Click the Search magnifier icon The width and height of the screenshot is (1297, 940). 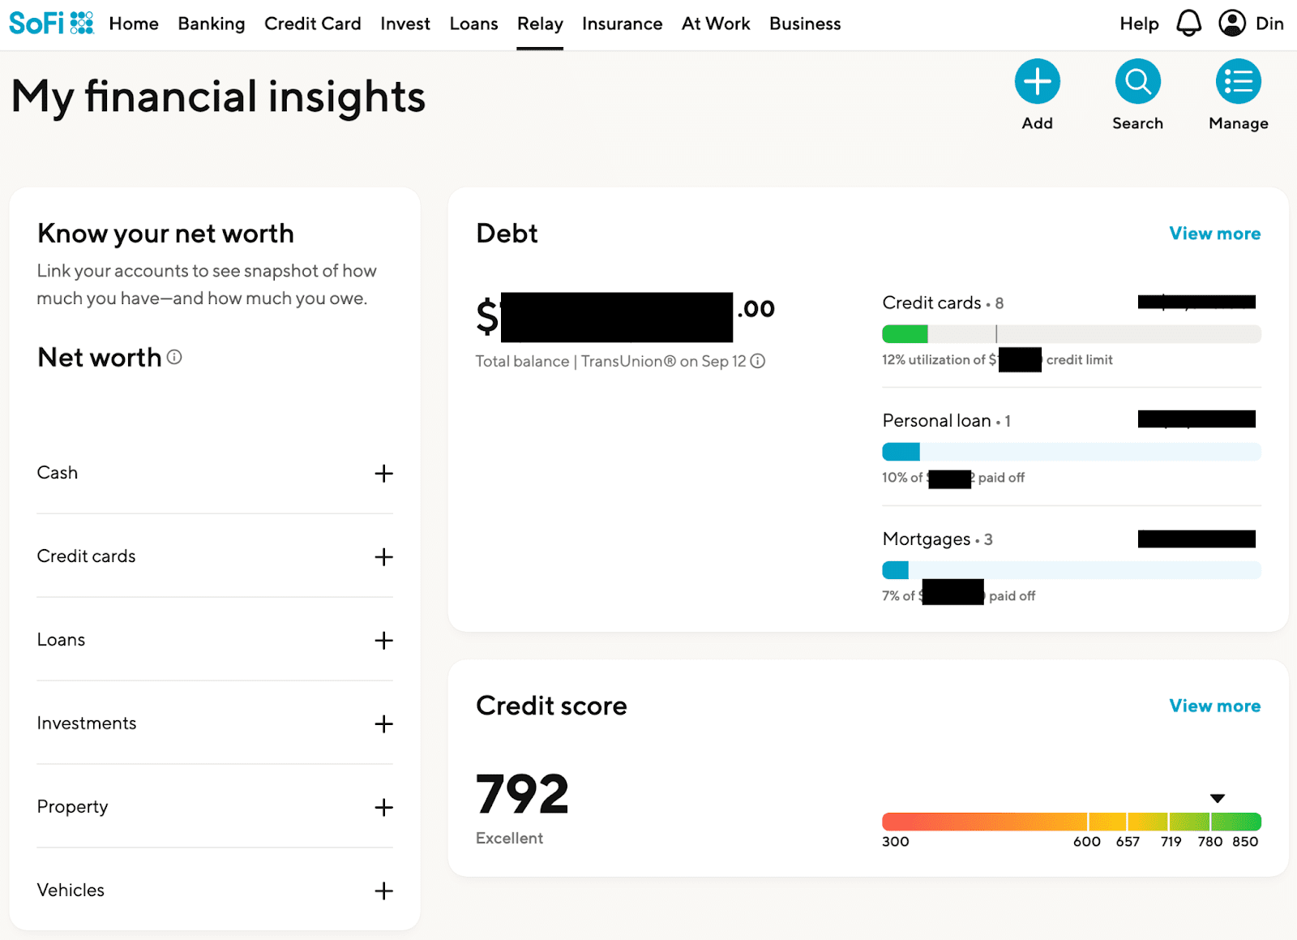1137,82
